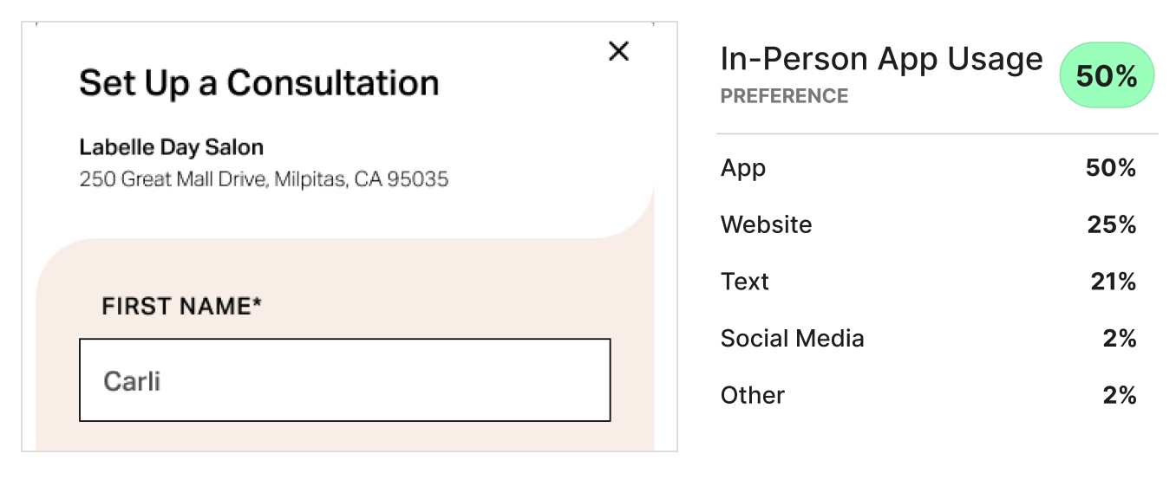Select the Social Media row label

point(792,339)
